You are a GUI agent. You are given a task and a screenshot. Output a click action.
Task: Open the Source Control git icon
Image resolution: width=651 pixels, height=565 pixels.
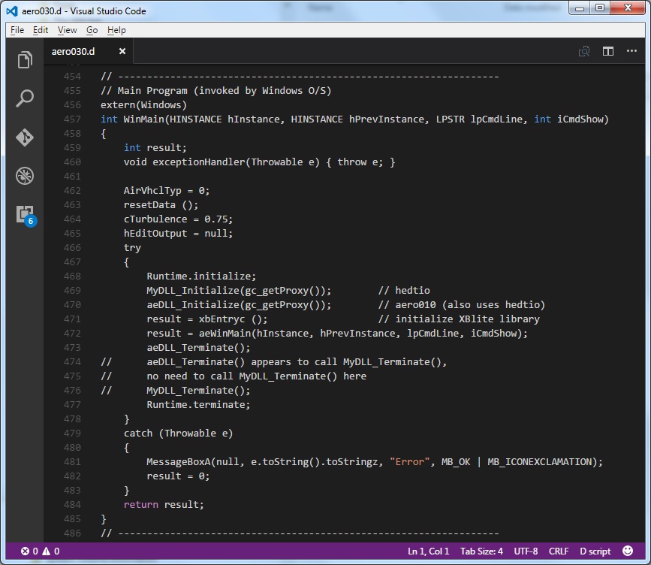pyautogui.click(x=25, y=137)
